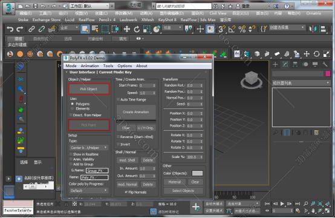
Task: Open the Options menu in PolyFX
Action: pos(125,66)
